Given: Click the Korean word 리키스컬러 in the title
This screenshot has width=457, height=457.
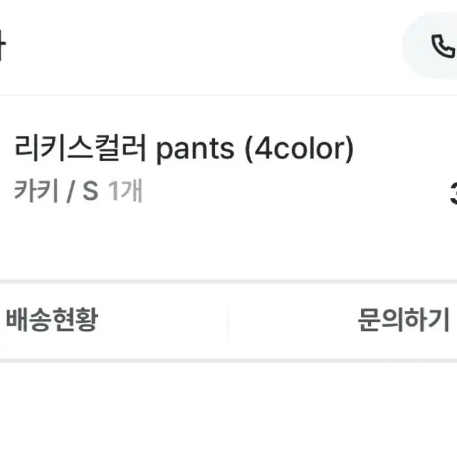Looking at the screenshot, I should (x=80, y=148).
